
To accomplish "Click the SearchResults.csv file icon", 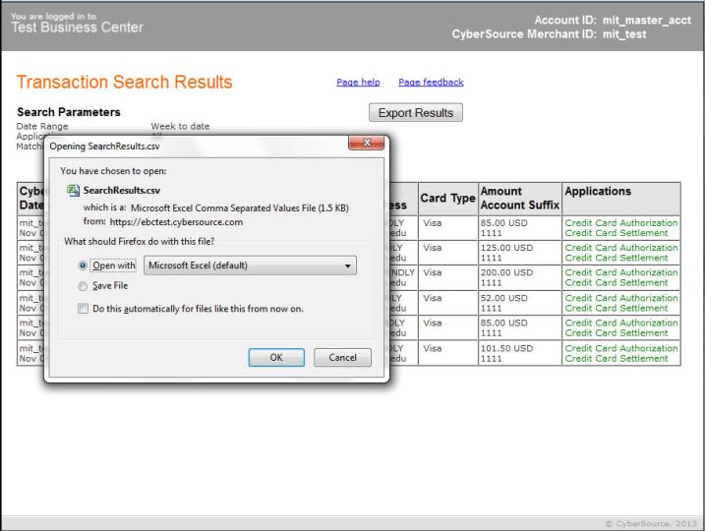I will (x=73, y=192).
